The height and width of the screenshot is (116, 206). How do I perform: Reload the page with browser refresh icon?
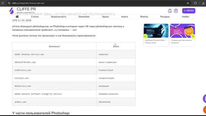[x=3, y=3]
